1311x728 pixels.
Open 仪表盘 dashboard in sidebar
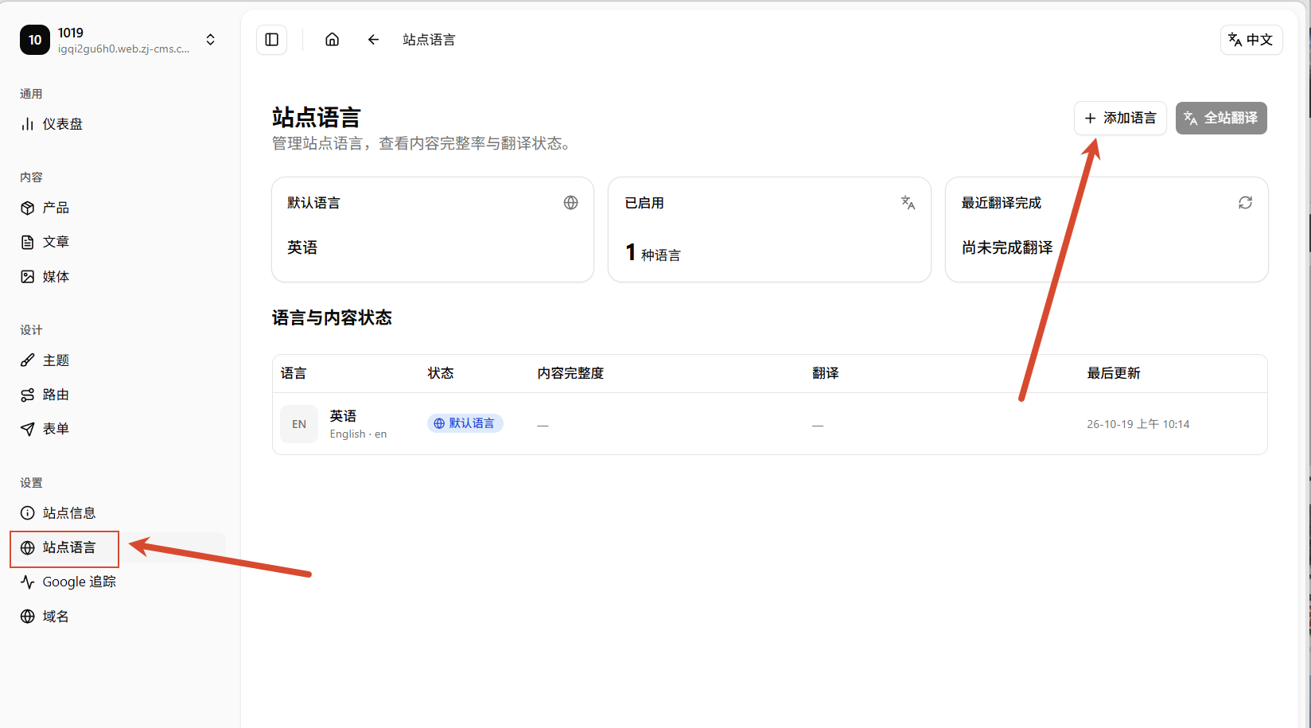118,124
